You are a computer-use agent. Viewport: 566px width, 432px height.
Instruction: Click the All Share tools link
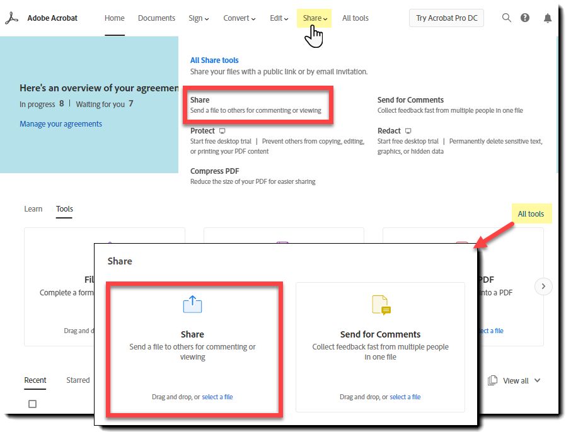pyautogui.click(x=214, y=60)
